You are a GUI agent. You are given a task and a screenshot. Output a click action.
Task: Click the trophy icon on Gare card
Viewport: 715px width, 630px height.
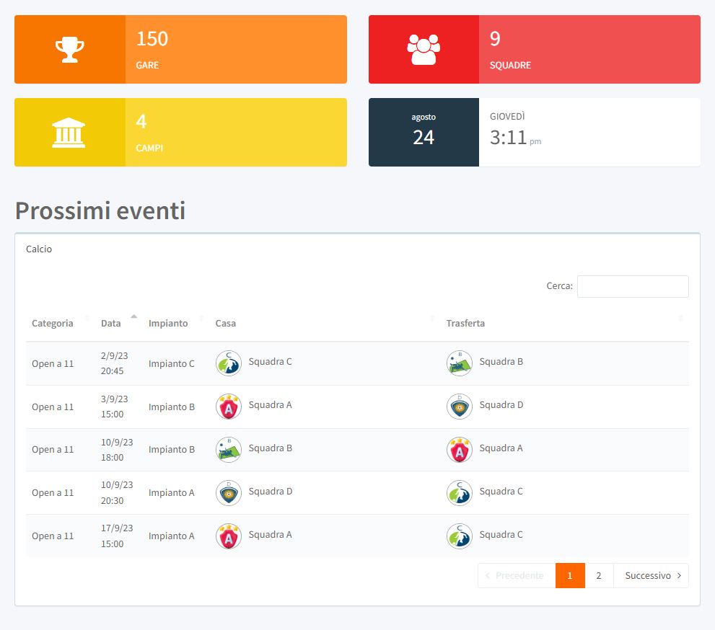[x=70, y=50]
